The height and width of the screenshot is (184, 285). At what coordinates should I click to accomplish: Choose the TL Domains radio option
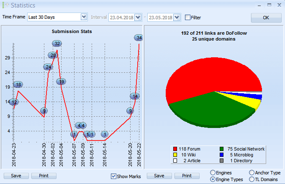pyautogui.click(x=252, y=179)
